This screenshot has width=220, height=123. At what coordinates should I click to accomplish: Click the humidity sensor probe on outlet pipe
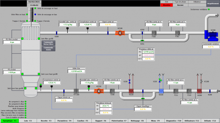click(67, 30)
